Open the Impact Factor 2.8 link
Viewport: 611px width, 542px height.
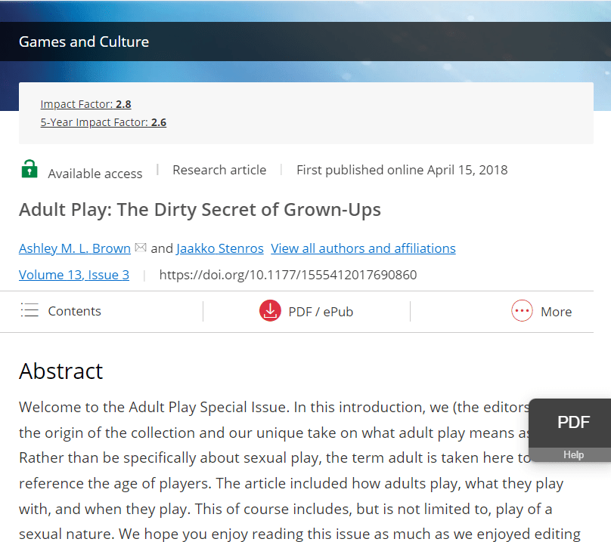click(x=85, y=104)
